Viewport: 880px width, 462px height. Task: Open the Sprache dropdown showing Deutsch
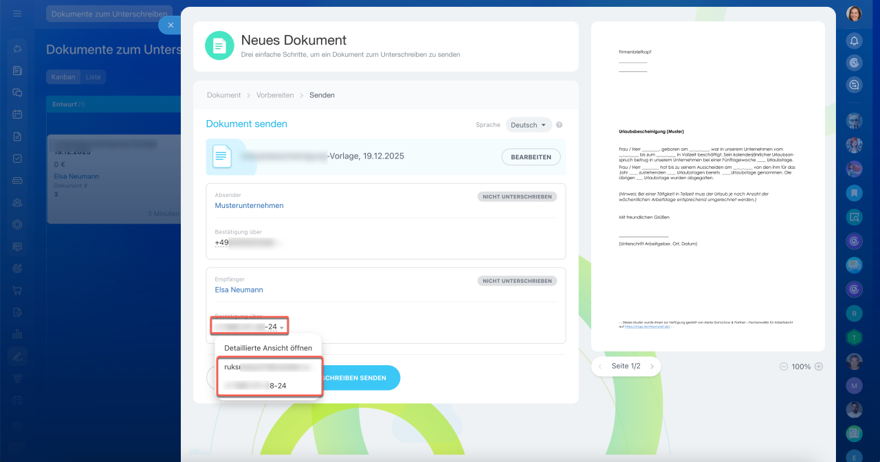[x=529, y=125]
